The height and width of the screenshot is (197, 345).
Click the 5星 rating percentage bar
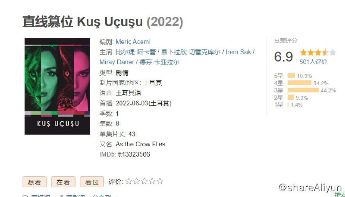[x=292, y=76]
